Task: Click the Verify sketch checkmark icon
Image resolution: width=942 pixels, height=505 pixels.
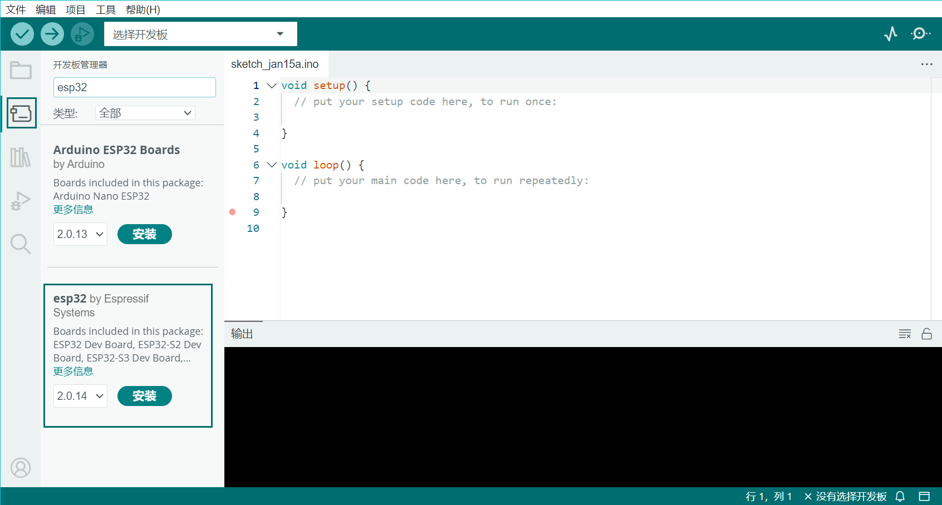Action: pos(22,34)
